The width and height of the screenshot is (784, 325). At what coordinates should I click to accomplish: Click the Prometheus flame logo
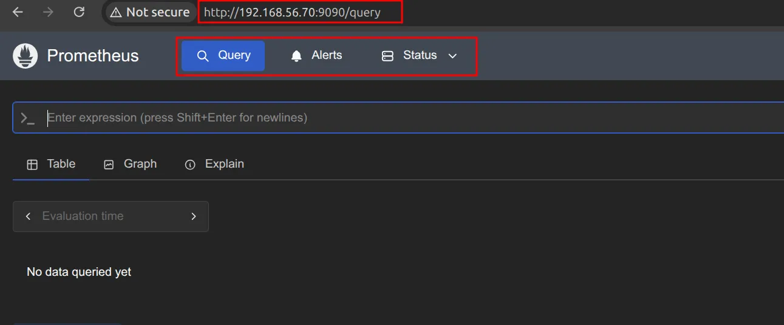[25, 56]
